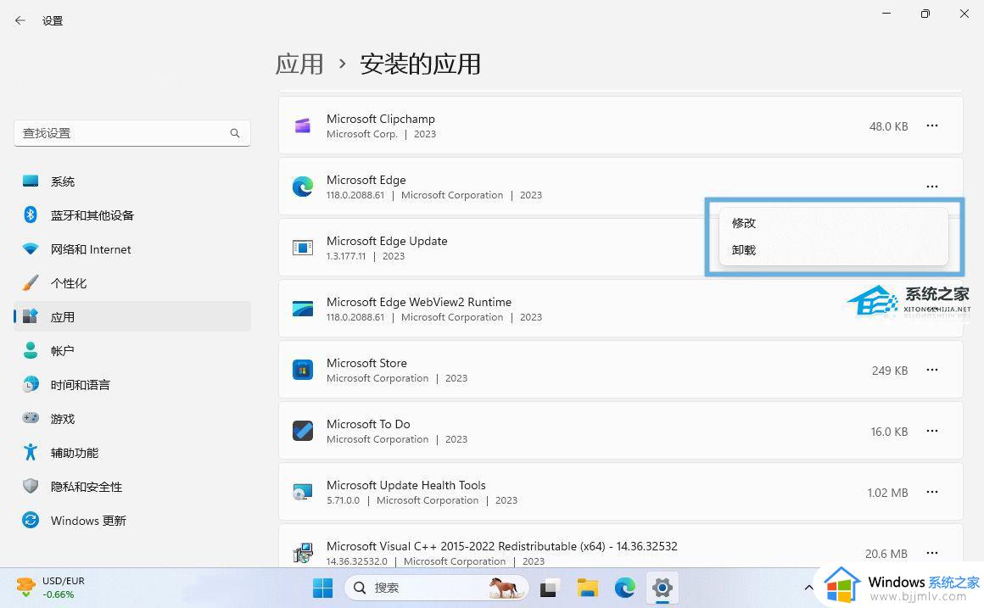Show hidden tray icons chevron on taskbar
Screen dimensions: 984x608
pos(808,588)
